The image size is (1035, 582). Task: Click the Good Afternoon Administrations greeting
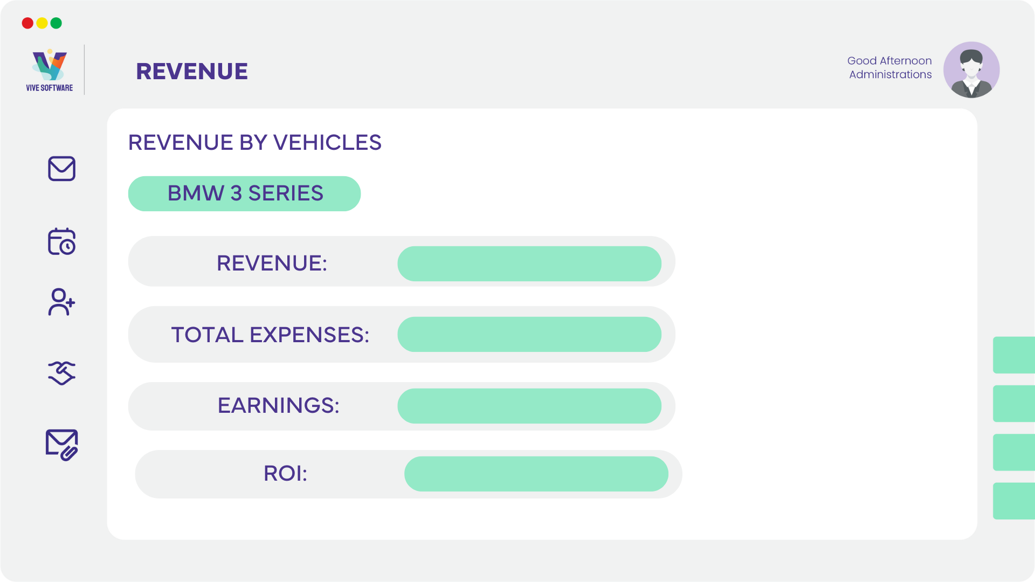click(889, 67)
